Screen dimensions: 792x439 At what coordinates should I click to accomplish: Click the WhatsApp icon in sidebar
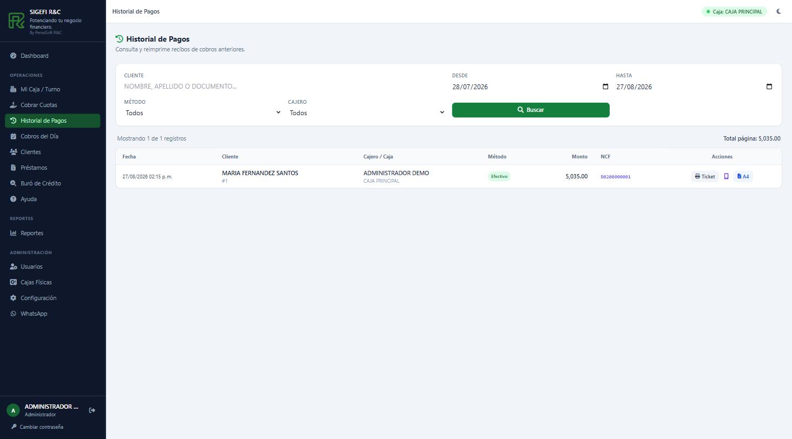click(14, 314)
